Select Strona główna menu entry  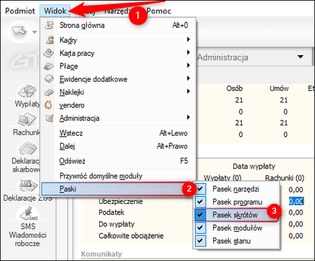(118, 25)
